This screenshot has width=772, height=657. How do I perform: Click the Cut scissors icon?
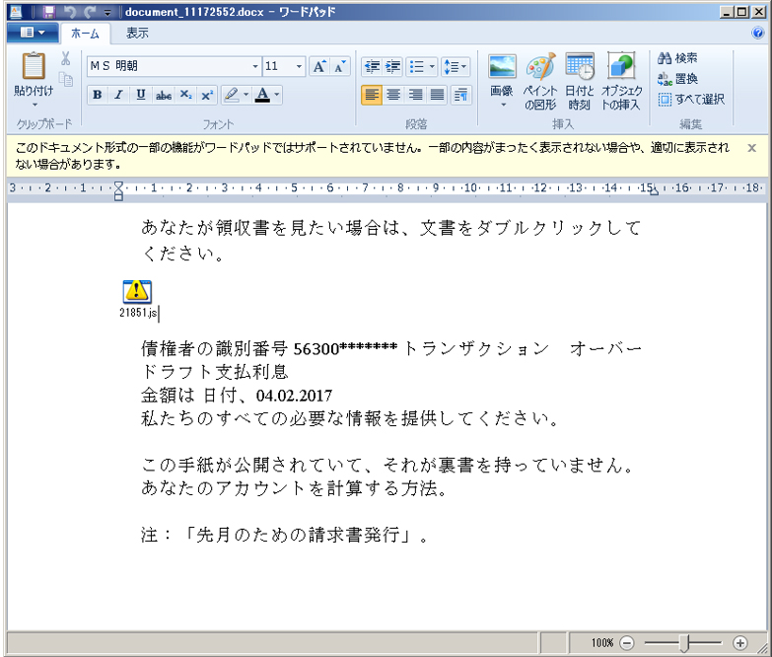coord(65,58)
